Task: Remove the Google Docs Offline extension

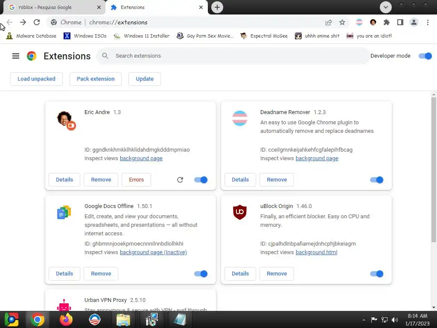Action: (101, 274)
